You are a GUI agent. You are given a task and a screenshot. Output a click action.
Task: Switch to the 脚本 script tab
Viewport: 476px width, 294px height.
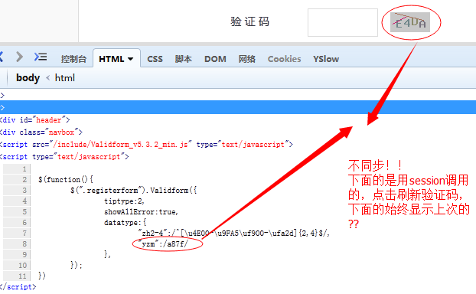click(184, 59)
